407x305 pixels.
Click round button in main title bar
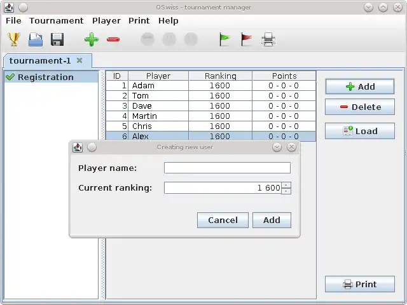point(23,8)
